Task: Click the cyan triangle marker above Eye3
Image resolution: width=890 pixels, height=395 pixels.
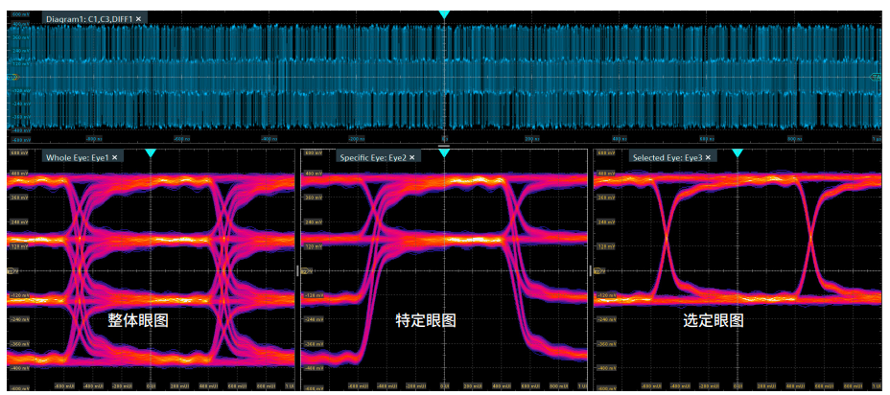Action: pyautogui.click(x=737, y=153)
